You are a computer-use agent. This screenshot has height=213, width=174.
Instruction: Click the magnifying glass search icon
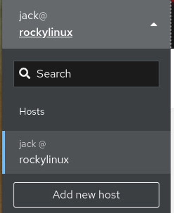click(x=25, y=73)
